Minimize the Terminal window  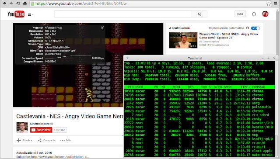pyautogui.click(x=262, y=58)
